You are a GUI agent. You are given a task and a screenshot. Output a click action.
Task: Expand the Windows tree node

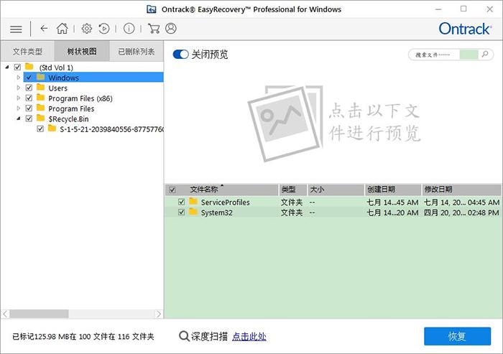18,78
